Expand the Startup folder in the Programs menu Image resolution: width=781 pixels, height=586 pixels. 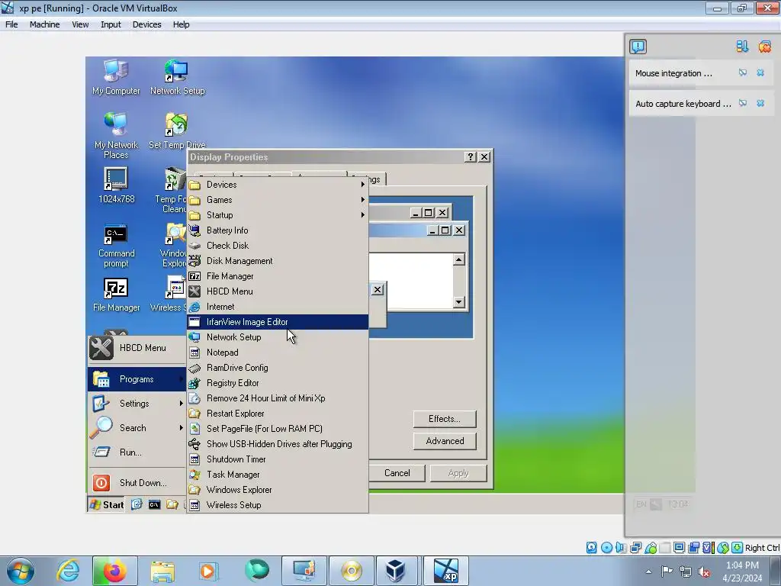point(278,215)
